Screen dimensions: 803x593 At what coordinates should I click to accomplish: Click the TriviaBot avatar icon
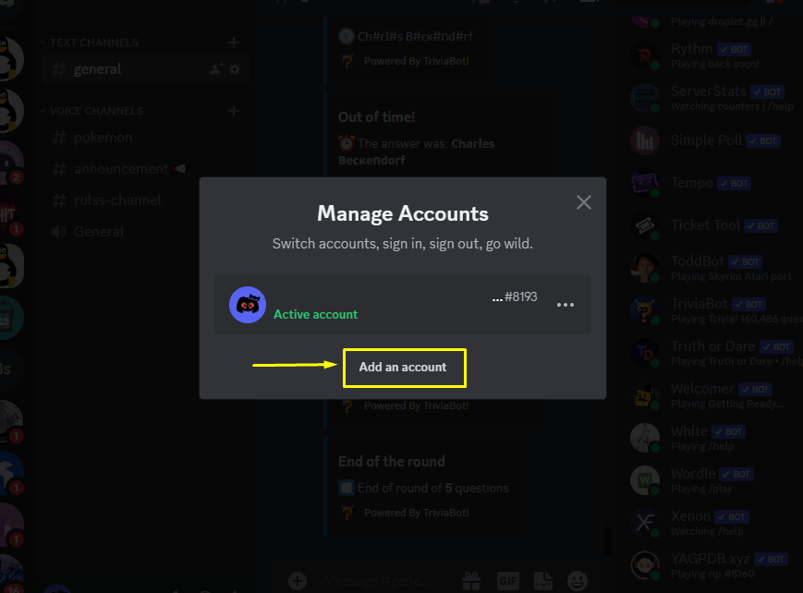(x=645, y=310)
